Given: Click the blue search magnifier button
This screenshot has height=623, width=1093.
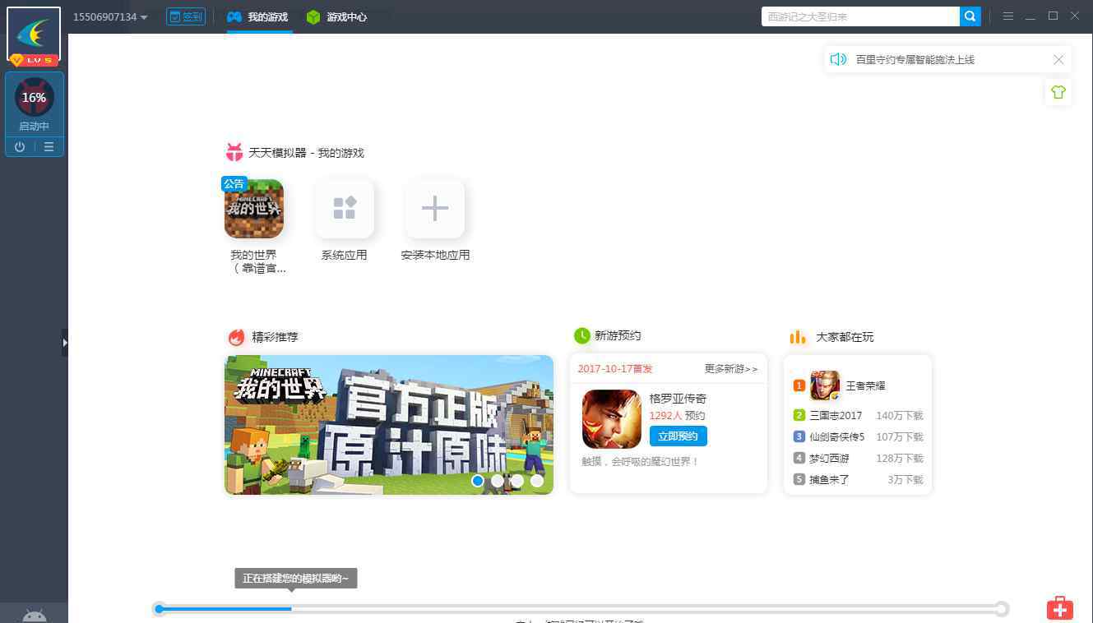Looking at the screenshot, I should [970, 16].
